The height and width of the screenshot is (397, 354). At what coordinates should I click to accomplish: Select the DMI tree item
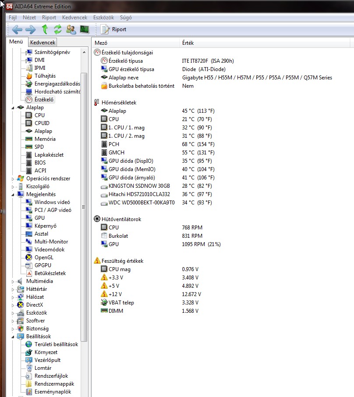click(x=39, y=60)
